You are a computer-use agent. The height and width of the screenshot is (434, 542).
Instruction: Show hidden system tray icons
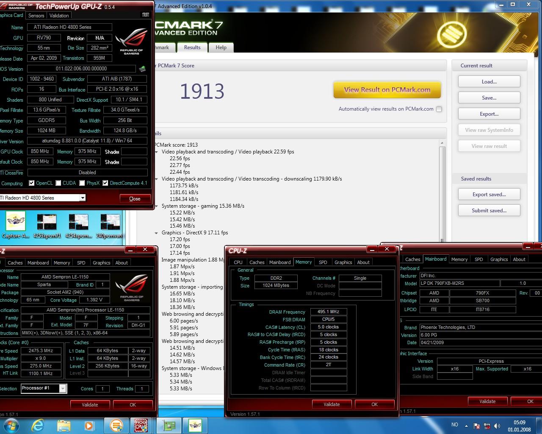(x=466, y=426)
